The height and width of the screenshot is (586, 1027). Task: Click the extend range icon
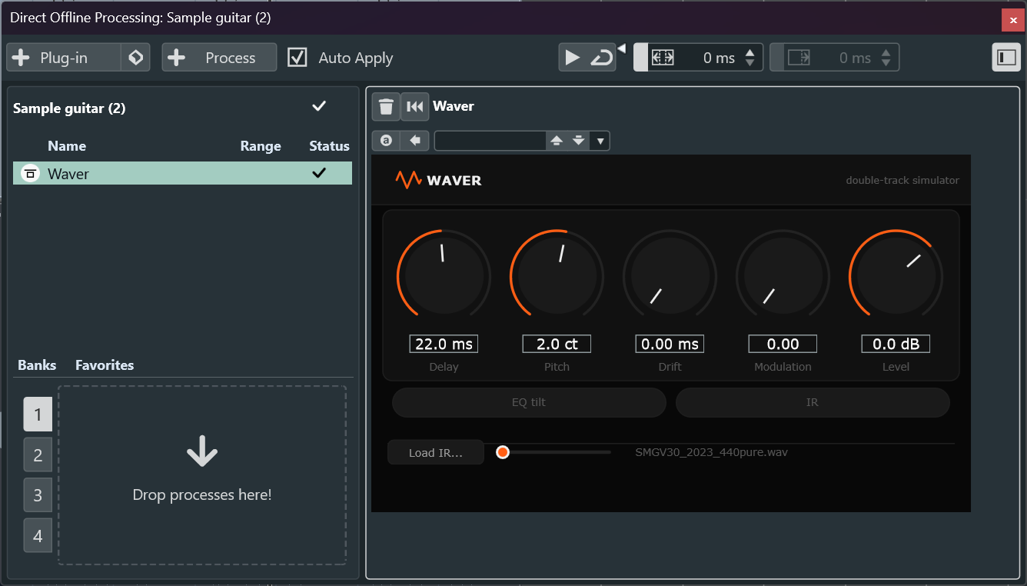662,58
